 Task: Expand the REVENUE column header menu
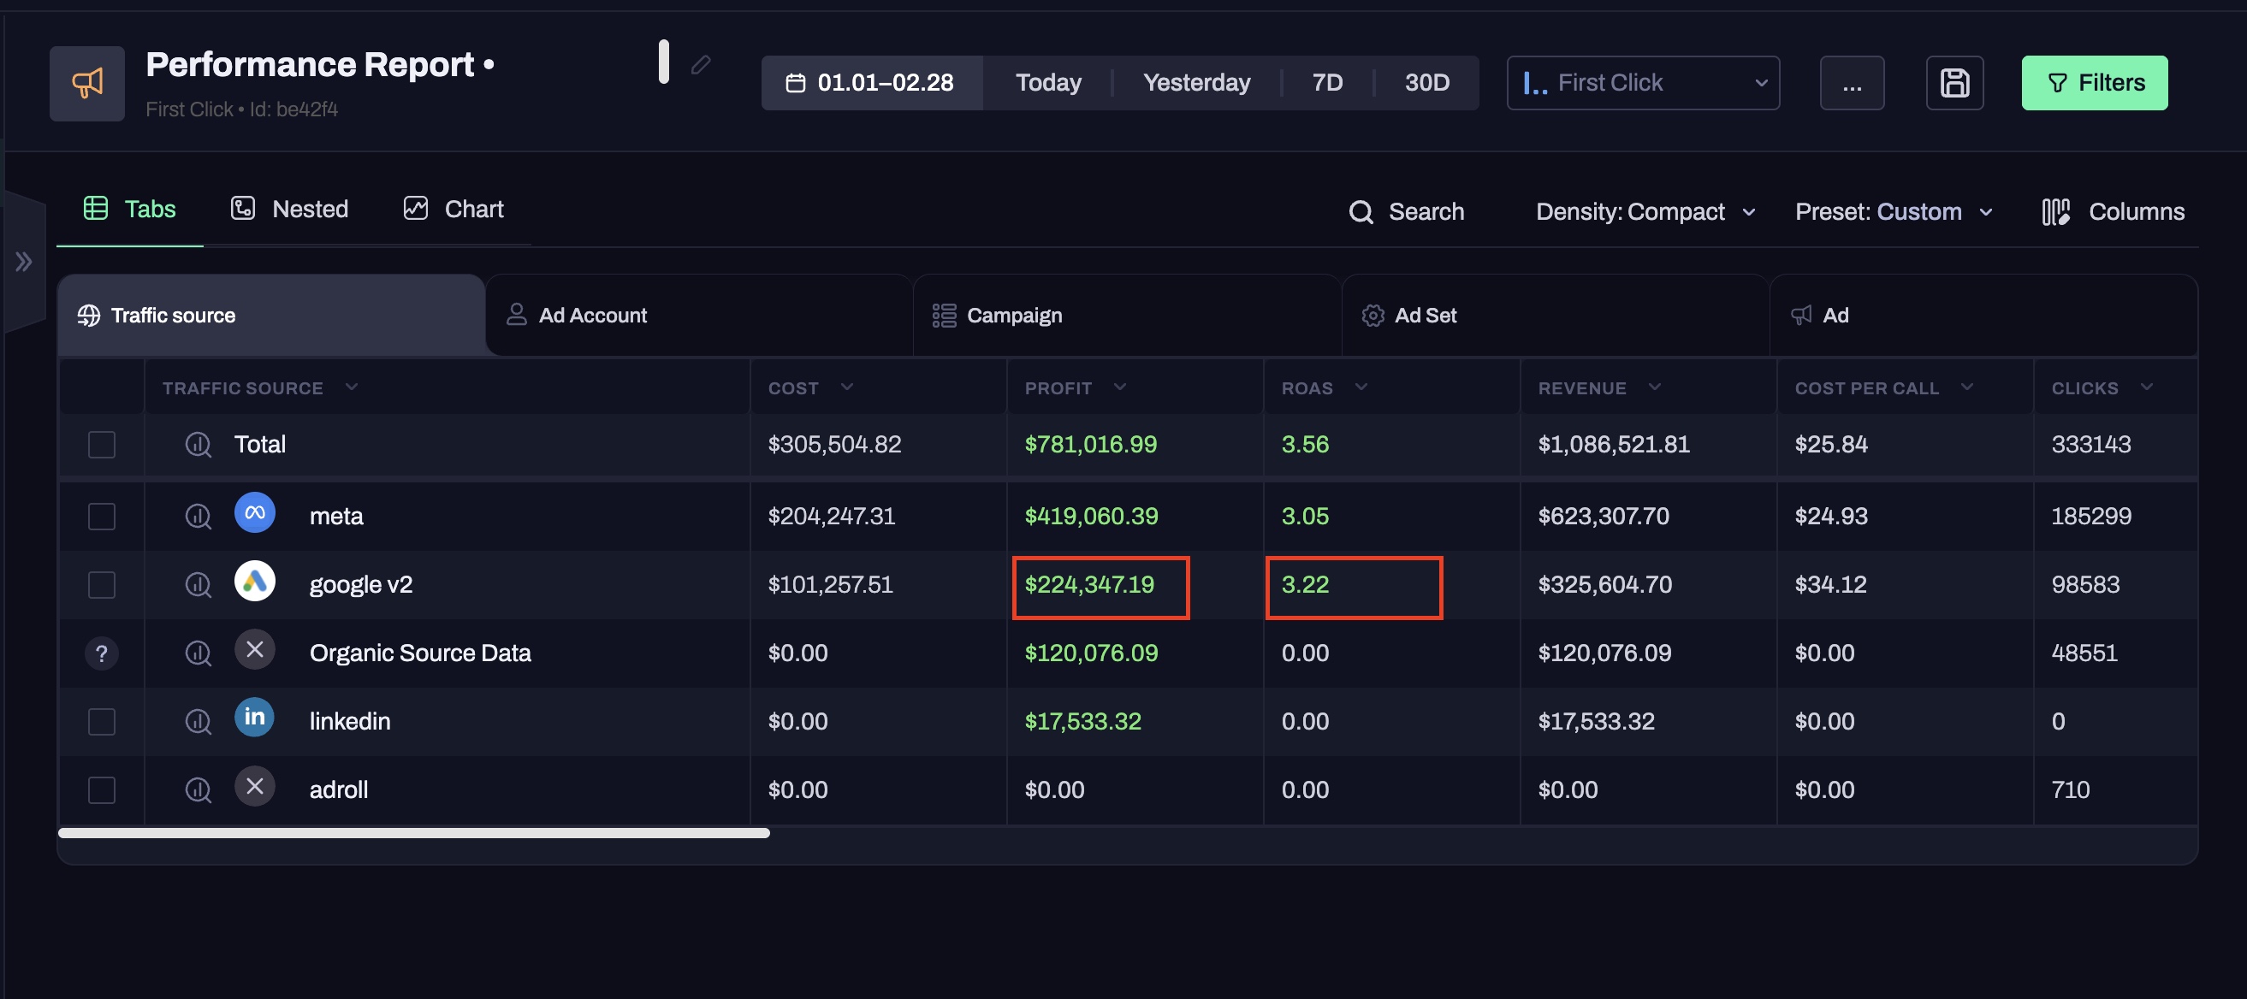(1654, 387)
